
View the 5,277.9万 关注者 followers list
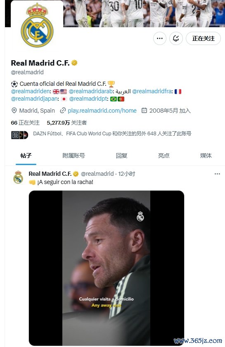click(x=66, y=123)
